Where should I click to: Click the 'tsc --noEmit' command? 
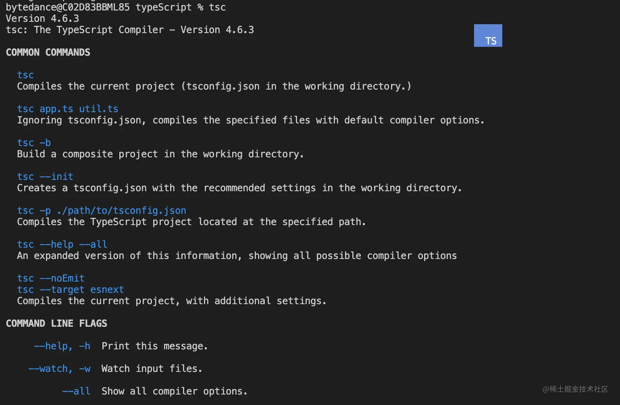click(x=51, y=278)
